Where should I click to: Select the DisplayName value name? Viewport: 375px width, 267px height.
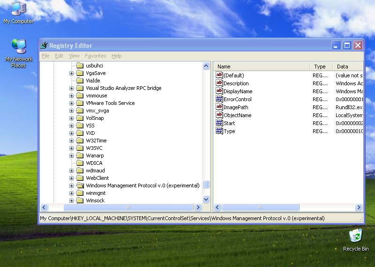(238, 91)
